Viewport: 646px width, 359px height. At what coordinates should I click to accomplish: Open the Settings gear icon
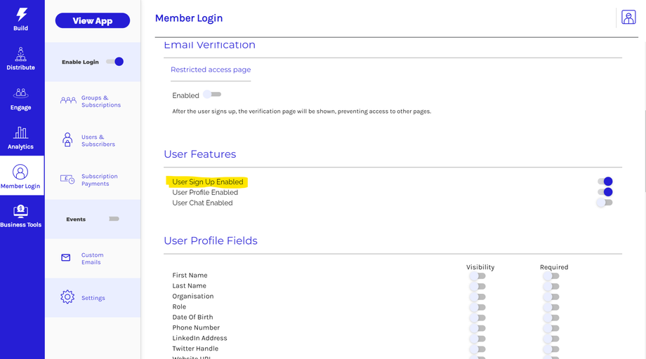[67, 297]
